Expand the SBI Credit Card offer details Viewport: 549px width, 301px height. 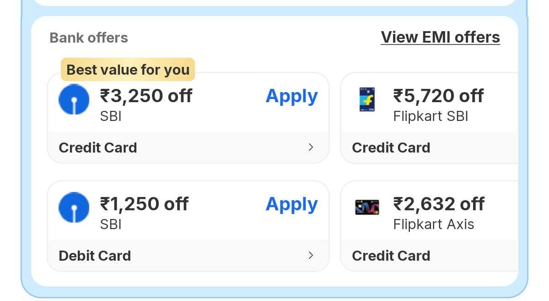311,148
